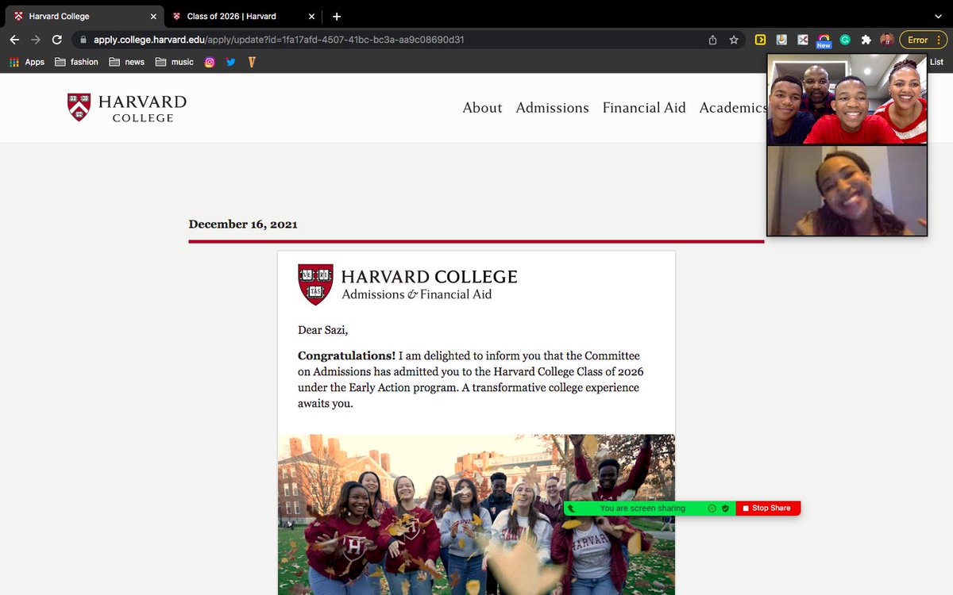This screenshot has height=595, width=953.
Task: Bookmark this page with the star icon
Action: click(734, 40)
